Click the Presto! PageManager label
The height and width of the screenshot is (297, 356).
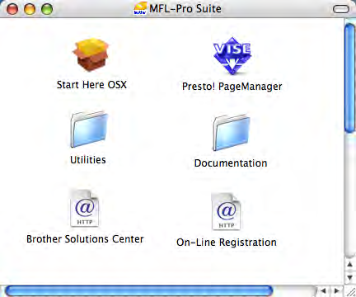pyautogui.click(x=232, y=87)
